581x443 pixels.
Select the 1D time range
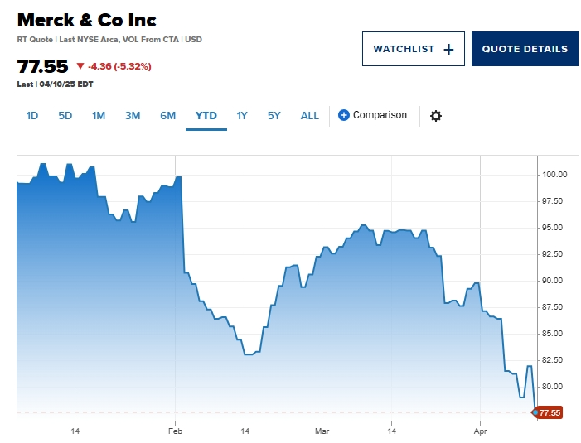coord(32,116)
